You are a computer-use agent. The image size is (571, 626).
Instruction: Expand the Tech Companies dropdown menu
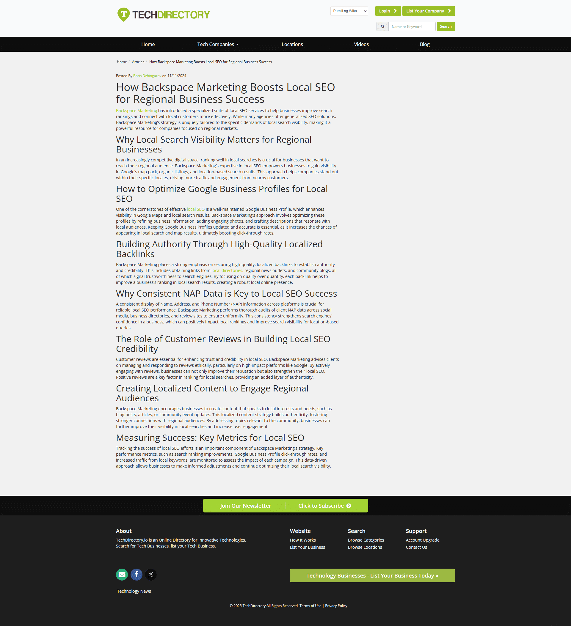coord(218,44)
